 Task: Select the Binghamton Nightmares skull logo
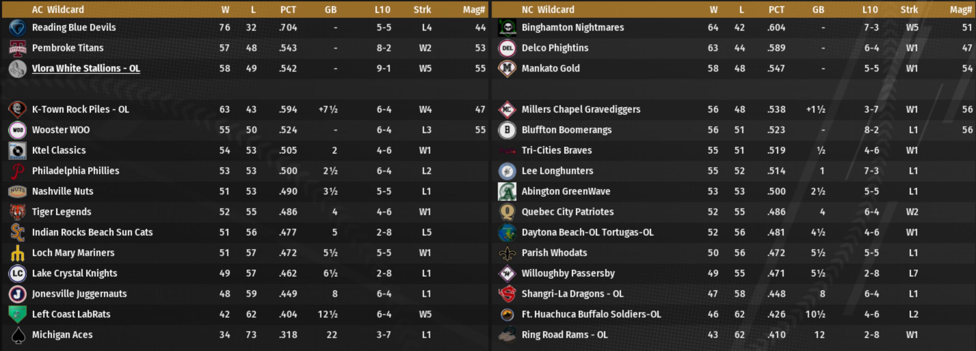coord(507,28)
